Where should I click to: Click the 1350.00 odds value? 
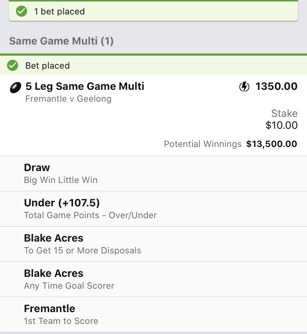(x=276, y=86)
